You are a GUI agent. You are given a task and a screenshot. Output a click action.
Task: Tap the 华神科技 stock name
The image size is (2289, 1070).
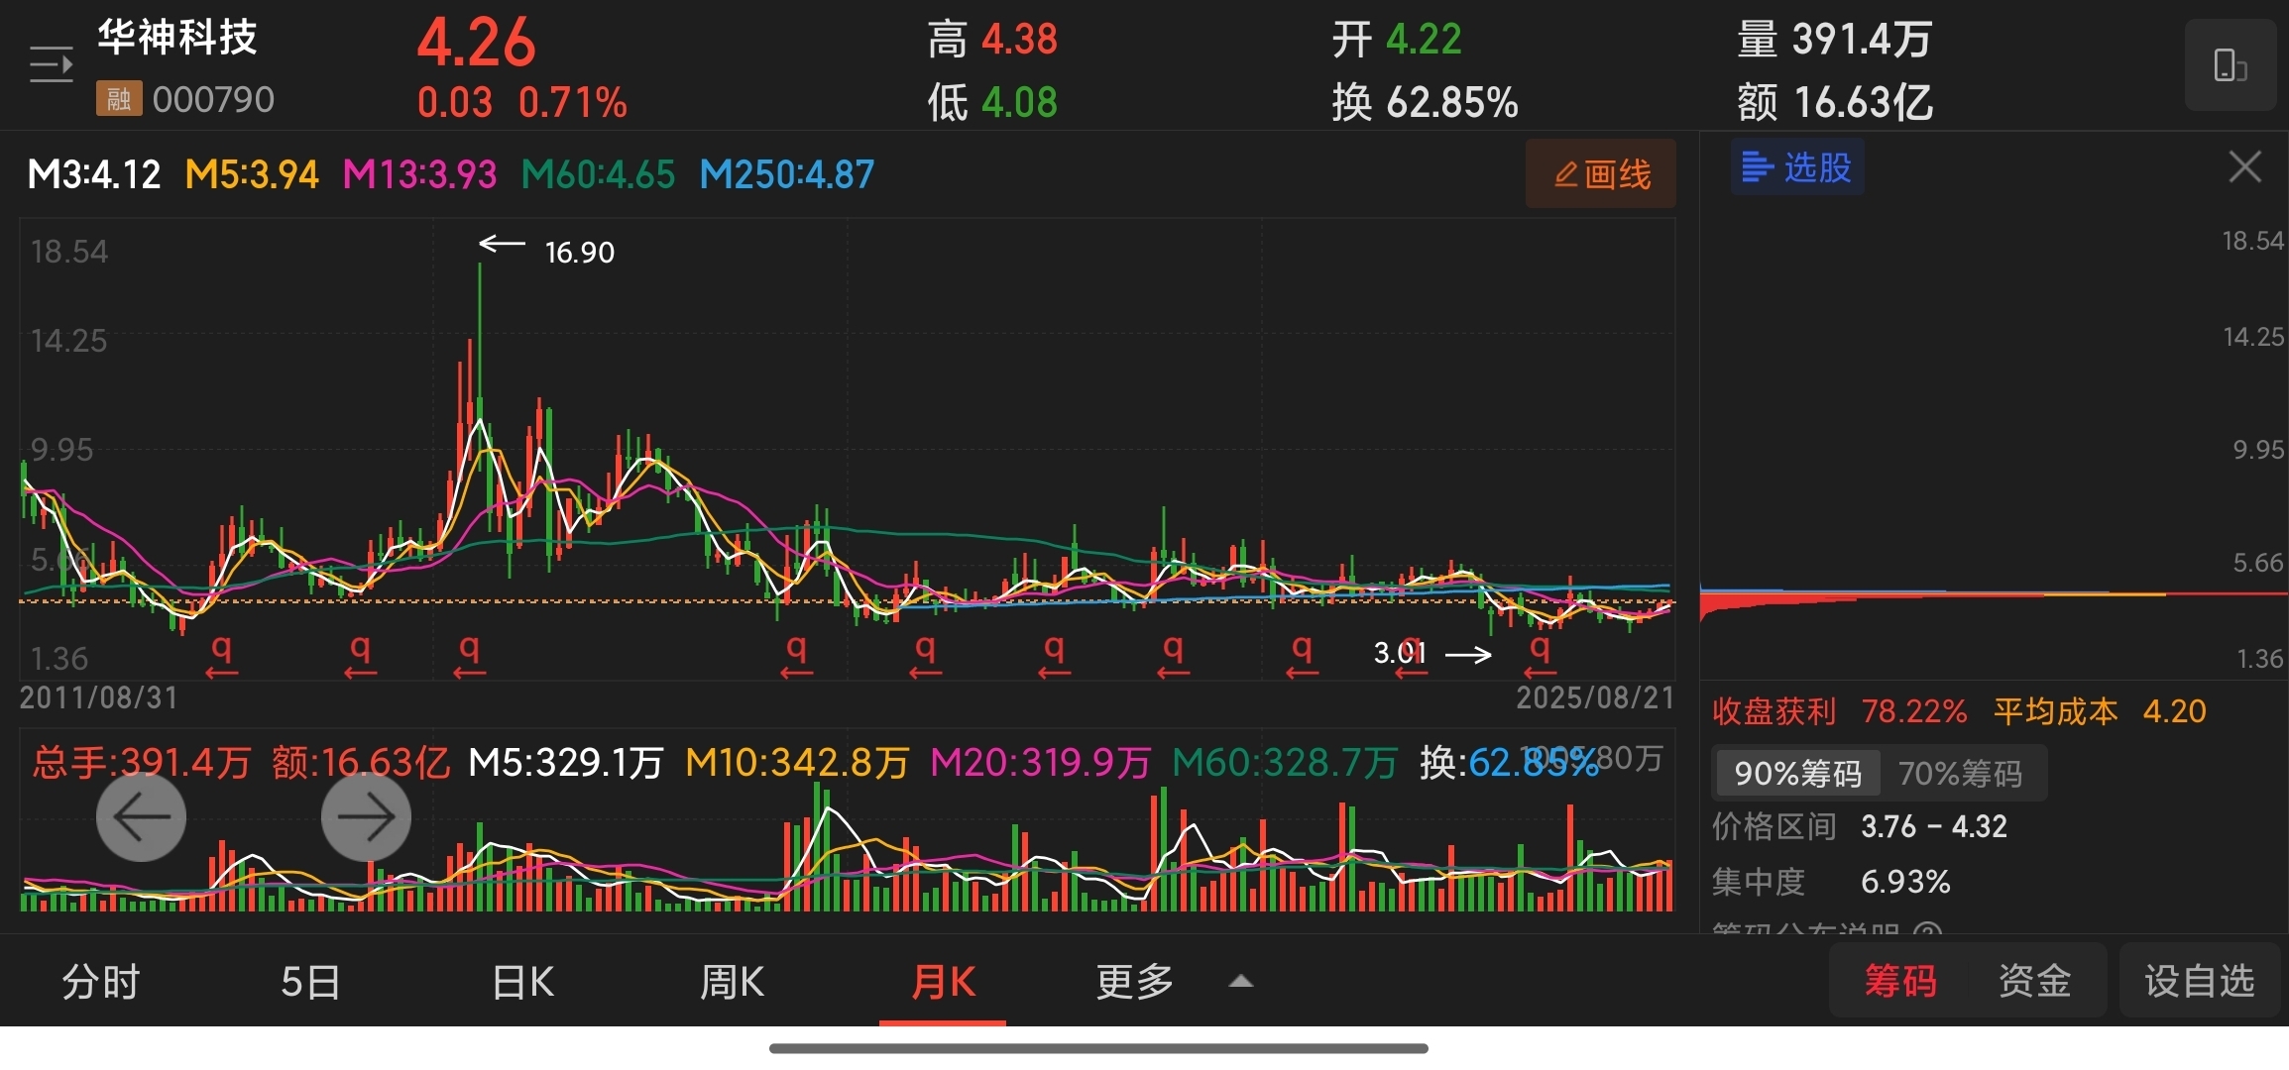point(177,38)
